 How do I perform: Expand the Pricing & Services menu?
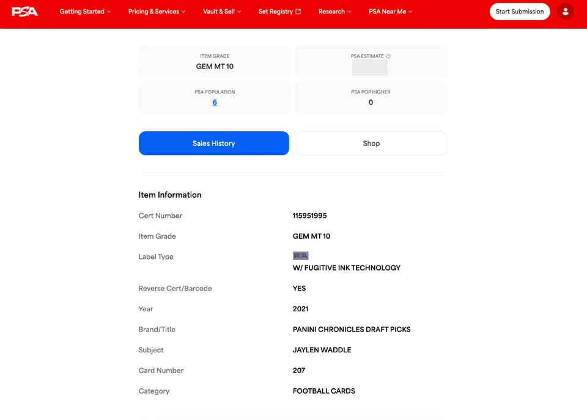(157, 12)
